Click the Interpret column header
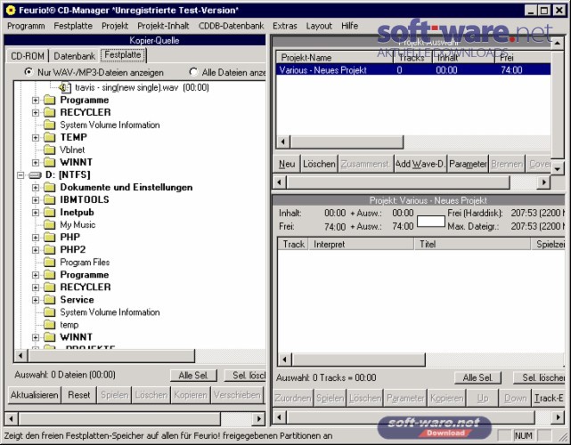571x445 pixels. click(361, 244)
